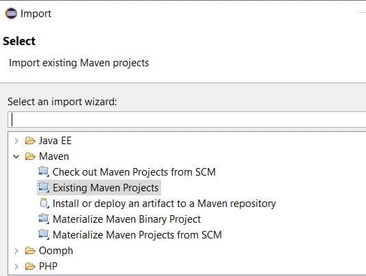
Task: Click the Java EE folder icon
Action: pos(30,141)
